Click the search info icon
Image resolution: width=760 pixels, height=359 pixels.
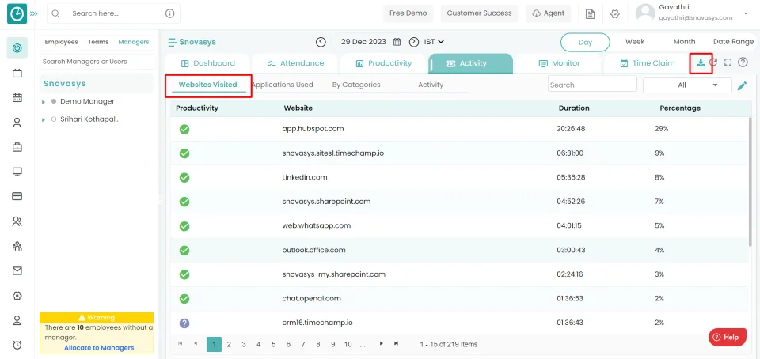[x=169, y=13]
